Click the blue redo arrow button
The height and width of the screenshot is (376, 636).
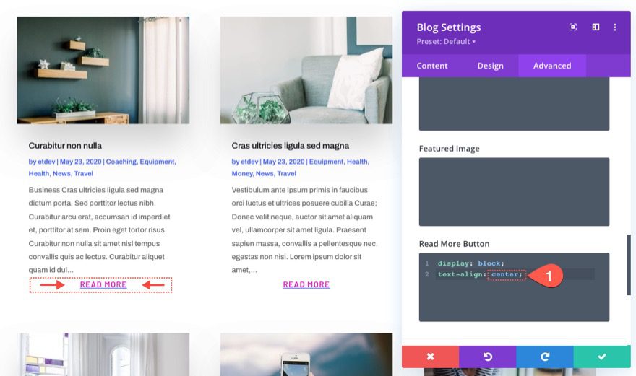[545, 357]
